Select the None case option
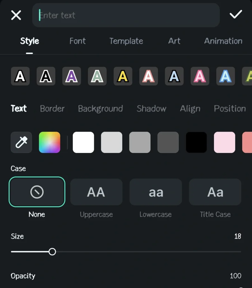This screenshot has height=288, width=252. click(37, 192)
